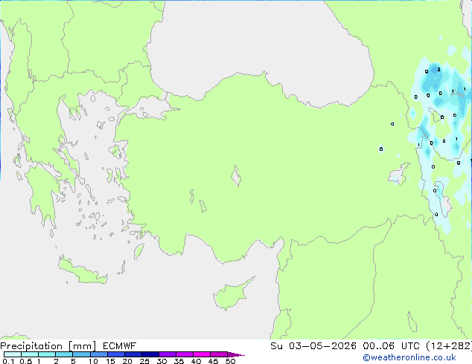Pick the 15–20 mm legend color box

click(116, 354)
